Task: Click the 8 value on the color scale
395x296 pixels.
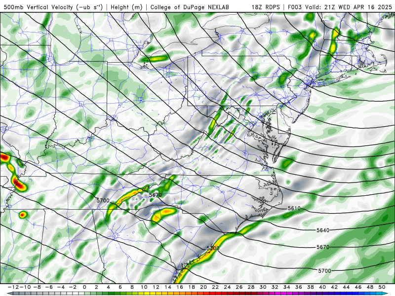Action: (x=132, y=287)
